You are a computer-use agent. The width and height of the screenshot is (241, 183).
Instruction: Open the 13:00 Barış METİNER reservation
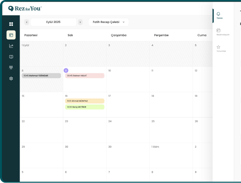85,107
